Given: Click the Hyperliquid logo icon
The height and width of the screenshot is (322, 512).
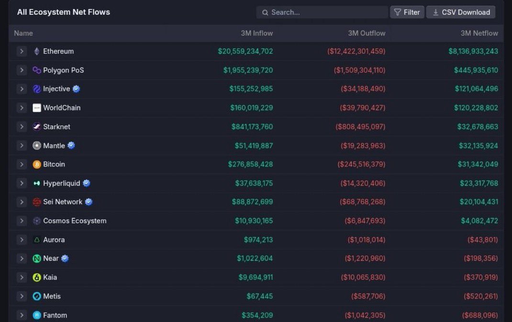Looking at the screenshot, I should tap(36, 183).
